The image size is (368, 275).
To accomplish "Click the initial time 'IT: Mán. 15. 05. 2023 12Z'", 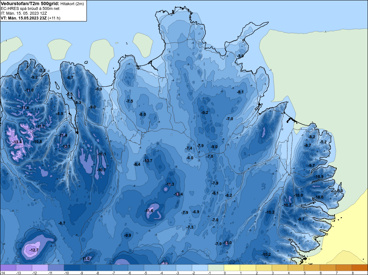I will [24, 13].
